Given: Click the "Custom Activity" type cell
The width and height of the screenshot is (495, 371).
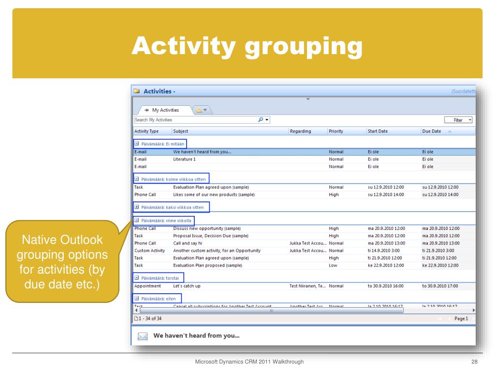Looking at the screenshot, I should (x=150, y=251).
